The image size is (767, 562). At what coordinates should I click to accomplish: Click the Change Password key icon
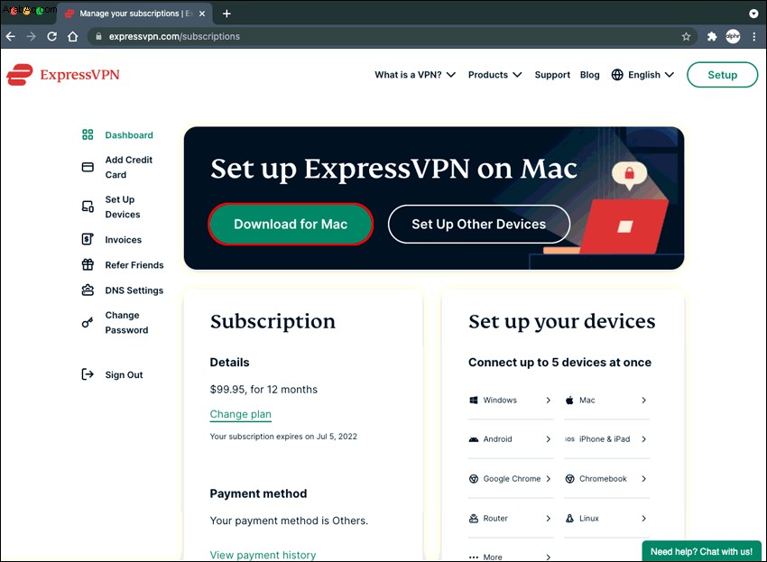(87, 322)
